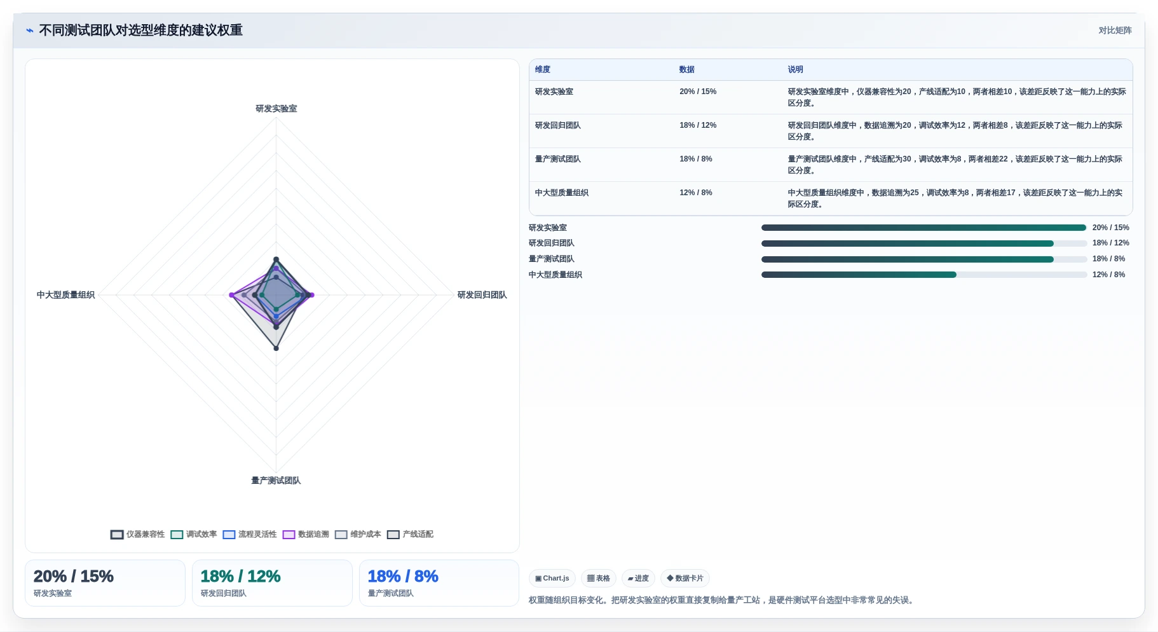This screenshot has height=632, width=1158.
Task: Toggle 调试效率 legend series
Action: 194,534
